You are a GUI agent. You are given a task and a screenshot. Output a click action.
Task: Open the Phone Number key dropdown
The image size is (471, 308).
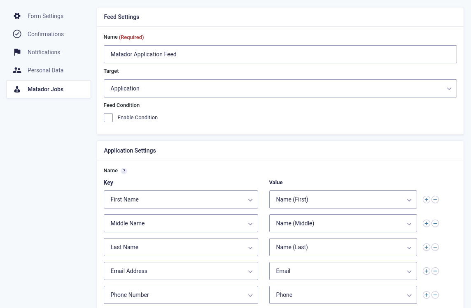[181, 295]
